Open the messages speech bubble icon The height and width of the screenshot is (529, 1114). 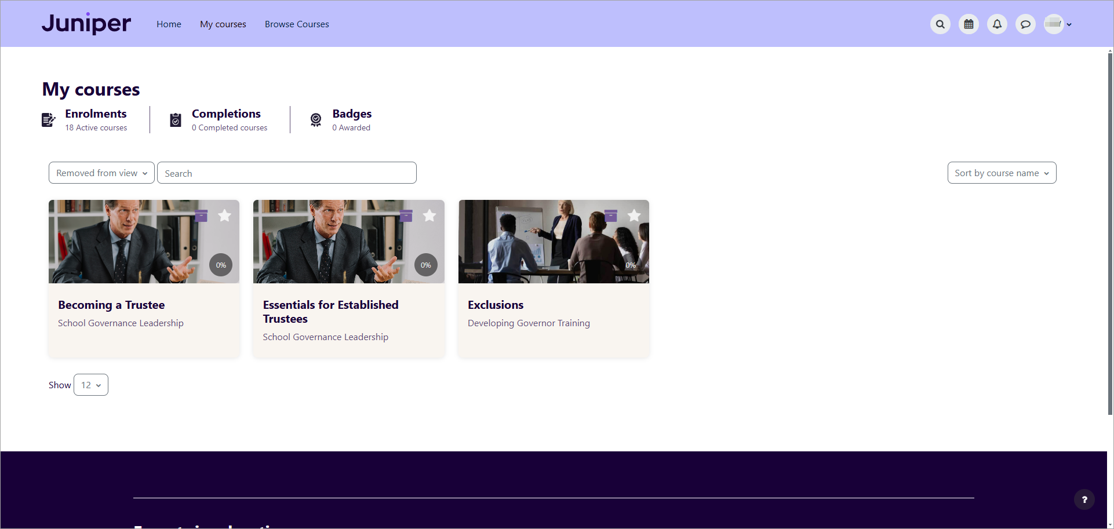pos(1025,24)
